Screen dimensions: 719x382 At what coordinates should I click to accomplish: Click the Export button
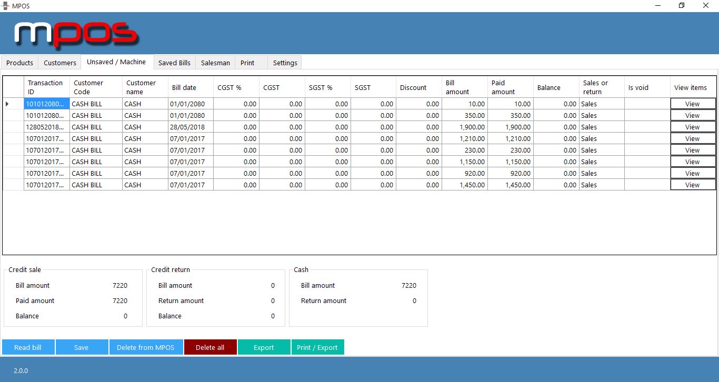pyautogui.click(x=264, y=347)
